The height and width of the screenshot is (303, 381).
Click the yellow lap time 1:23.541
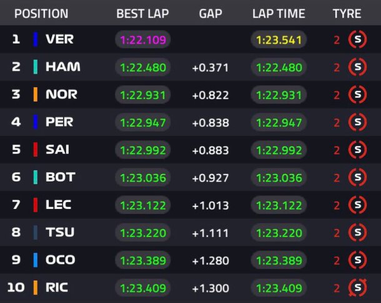(x=279, y=39)
